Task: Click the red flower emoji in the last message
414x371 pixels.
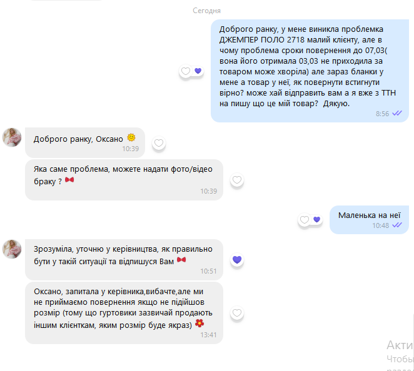Action: (x=199, y=323)
